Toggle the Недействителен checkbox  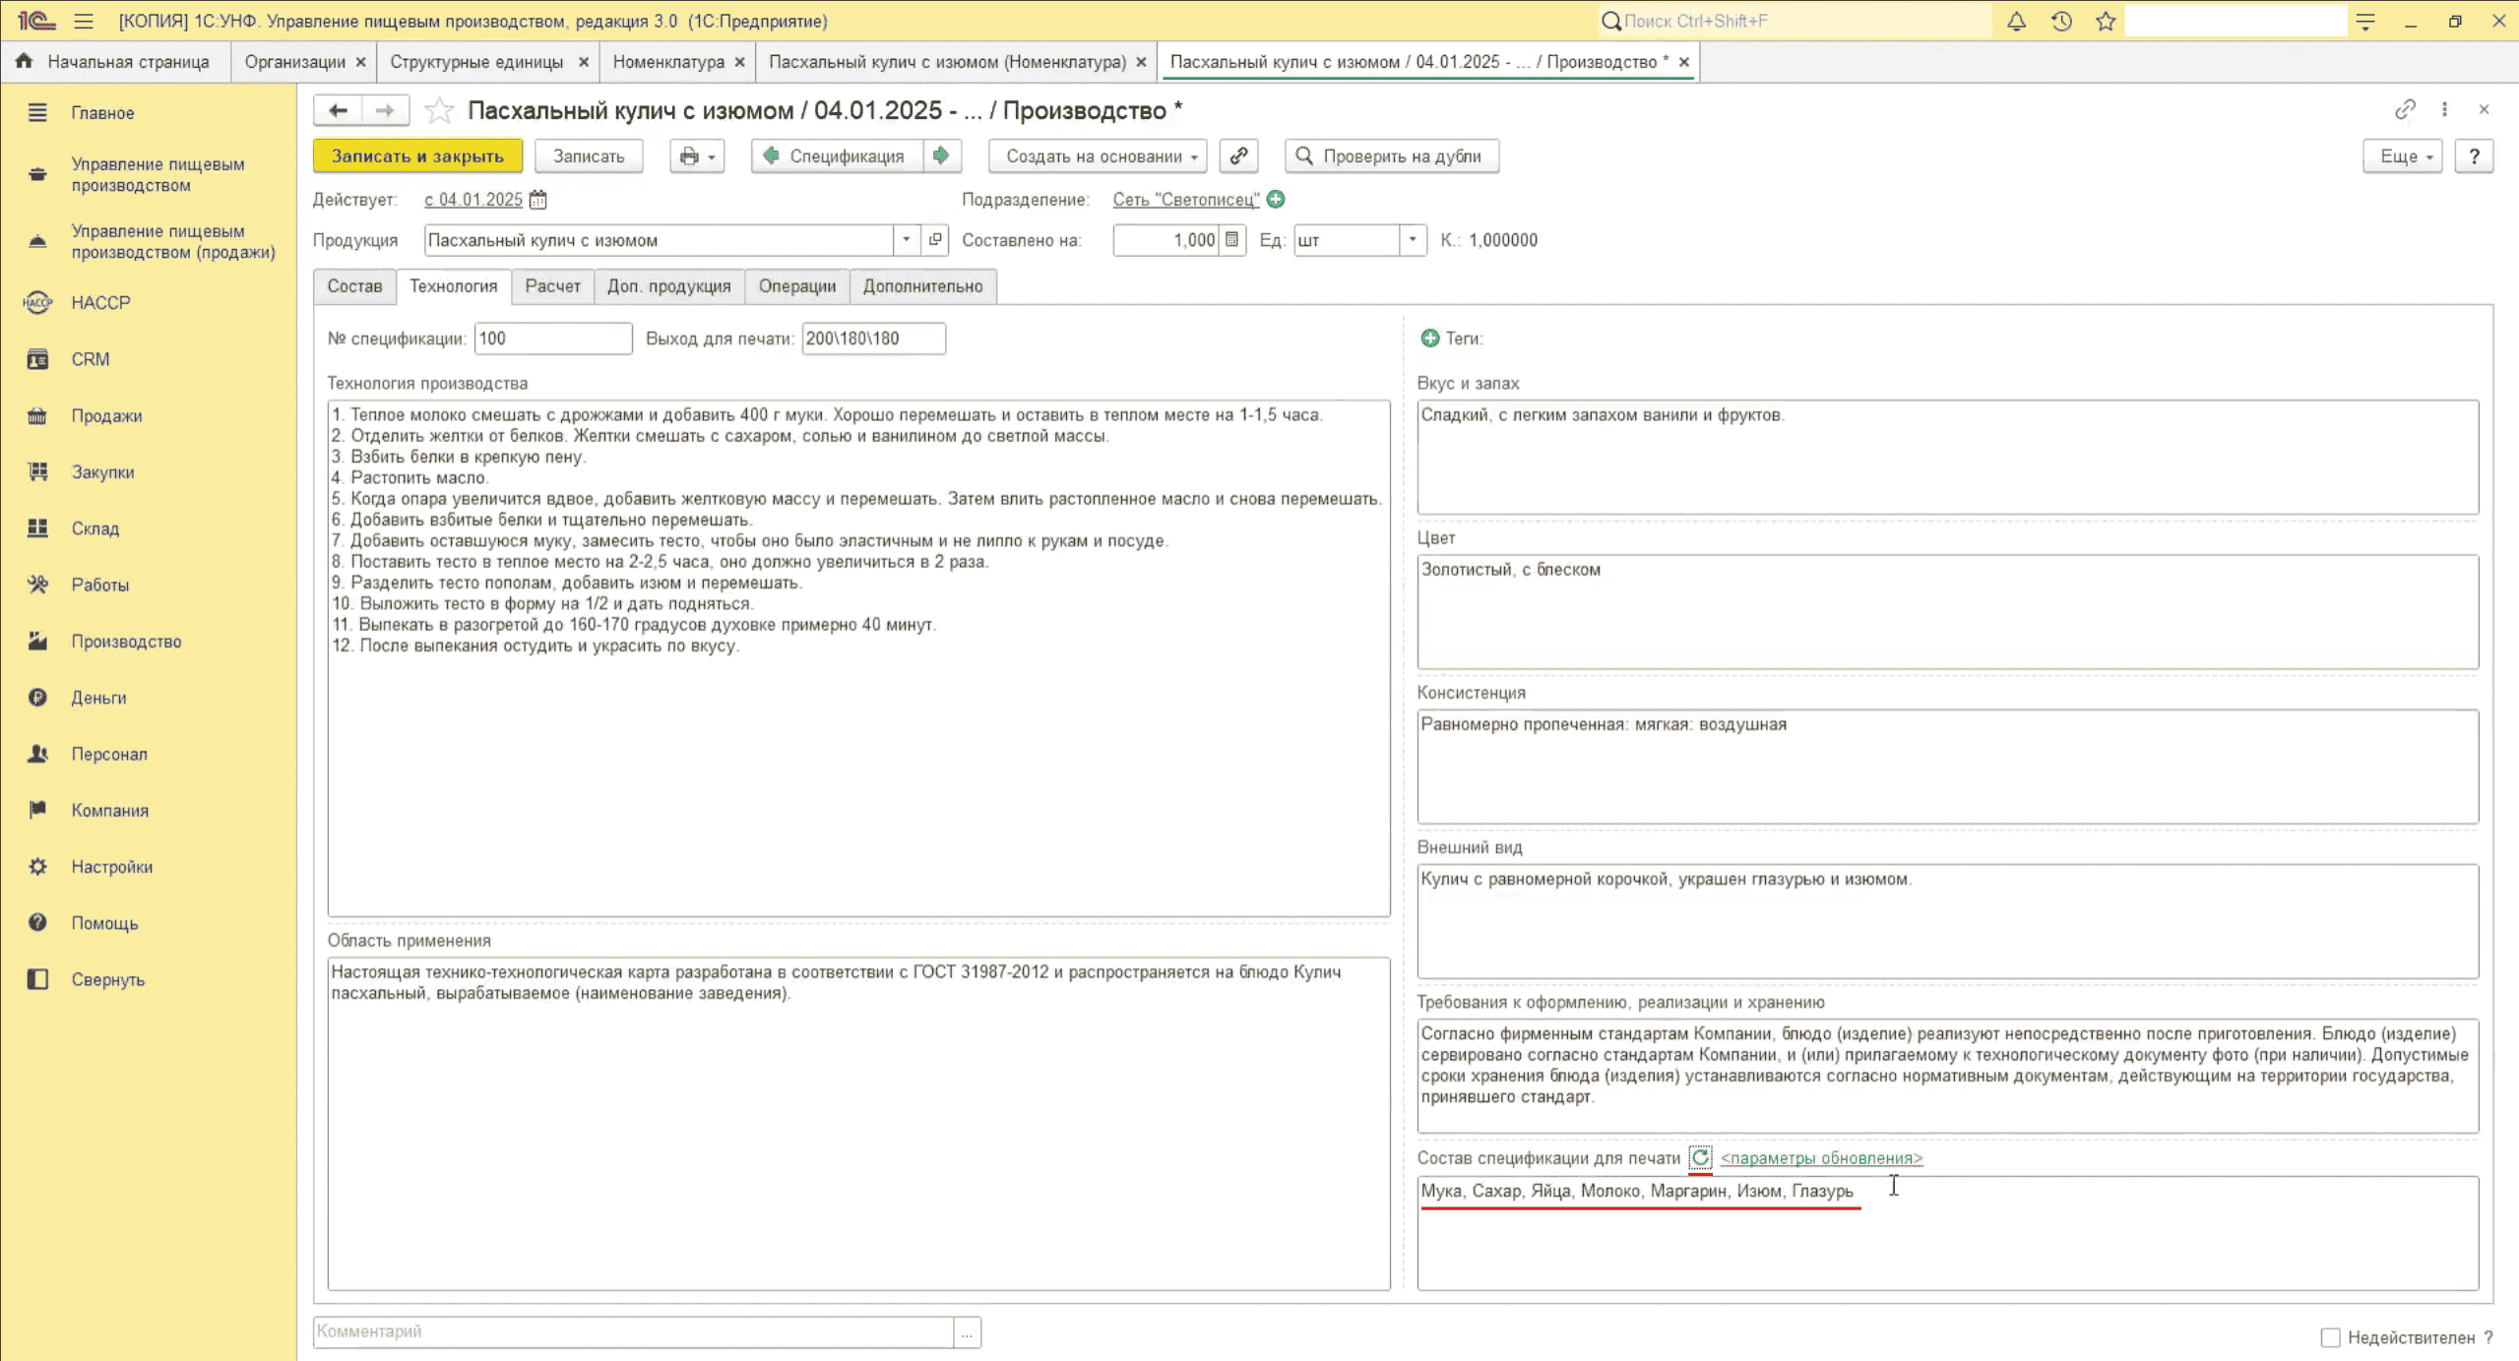2330,1336
